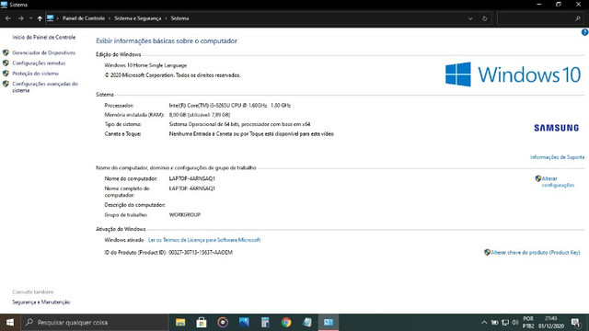
Task: Go up one folder level
Action: click(40, 18)
